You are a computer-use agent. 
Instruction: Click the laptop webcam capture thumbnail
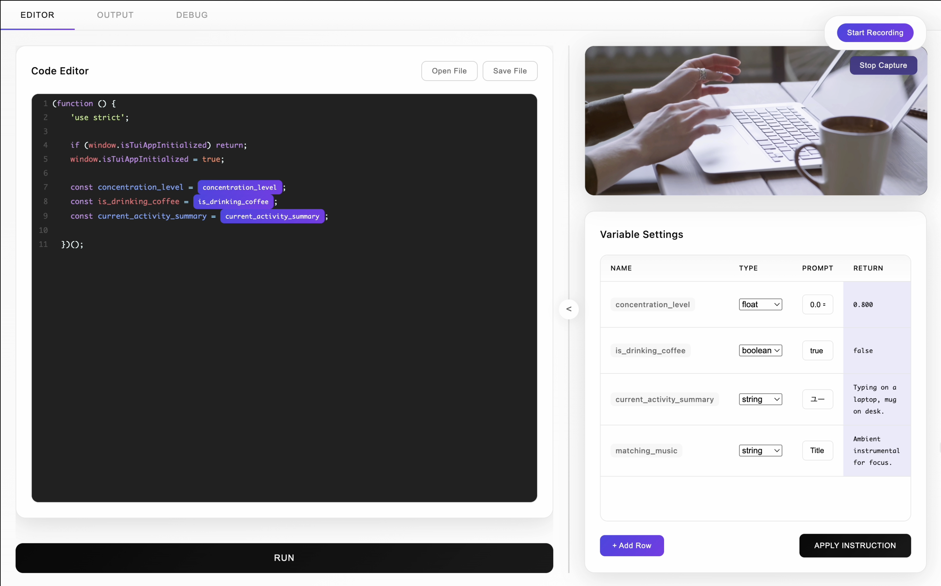click(756, 120)
